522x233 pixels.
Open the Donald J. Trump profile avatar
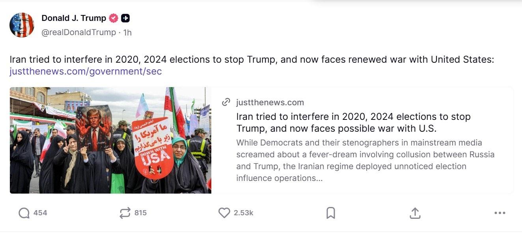tap(22, 25)
